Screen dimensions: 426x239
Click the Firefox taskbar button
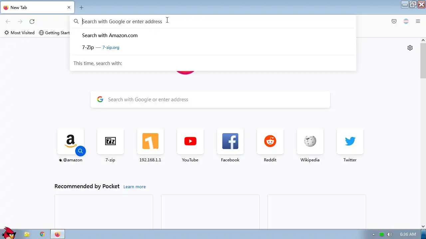click(58, 234)
